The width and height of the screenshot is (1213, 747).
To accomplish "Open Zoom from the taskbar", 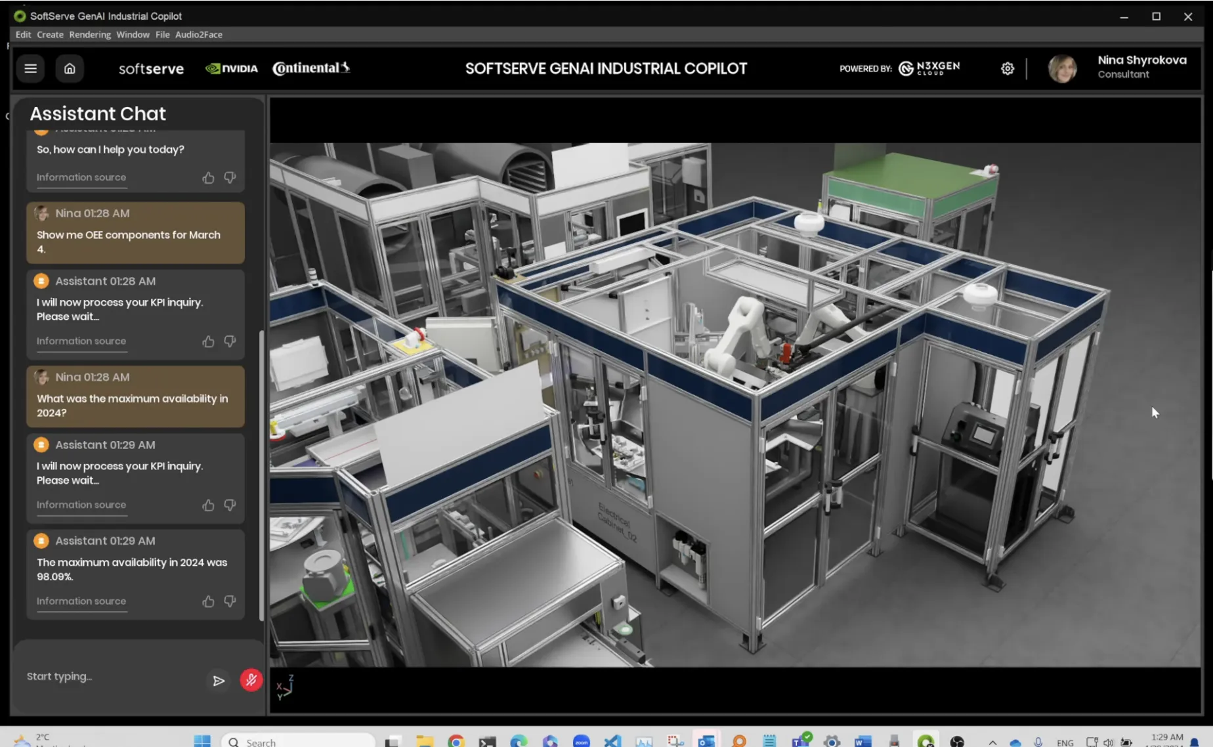I will tap(582, 742).
